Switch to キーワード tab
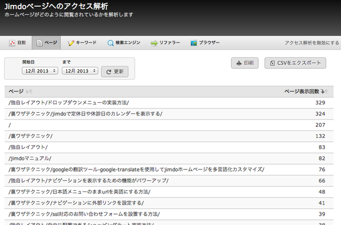The width and height of the screenshot is (341, 225). (82, 43)
